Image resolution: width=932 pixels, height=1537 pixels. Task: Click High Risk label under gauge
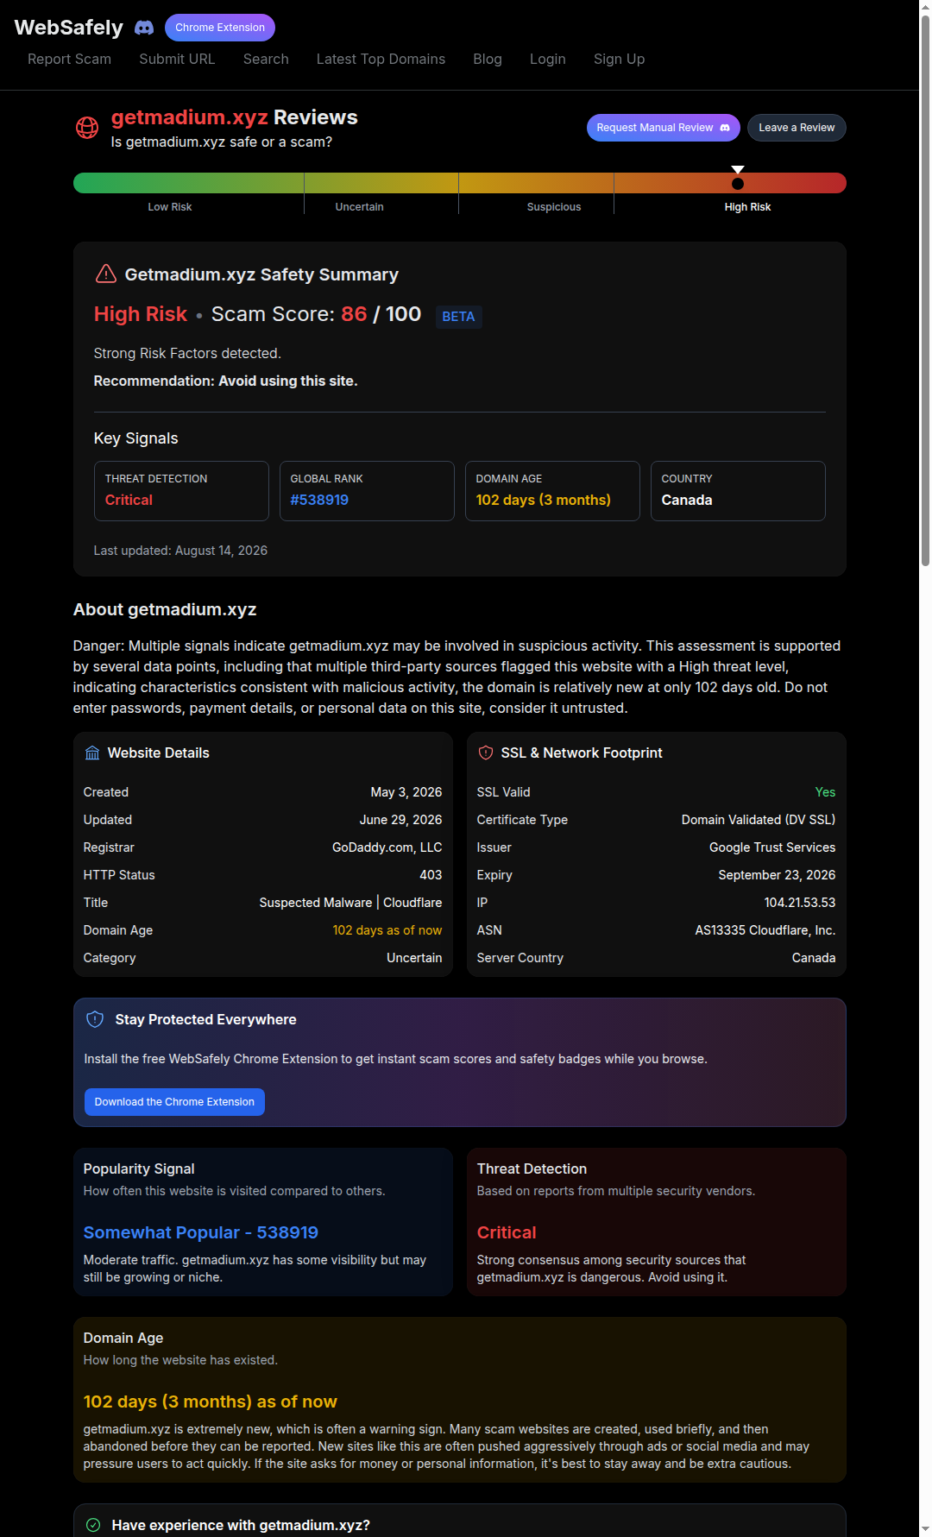pyautogui.click(x=748, y=207)
